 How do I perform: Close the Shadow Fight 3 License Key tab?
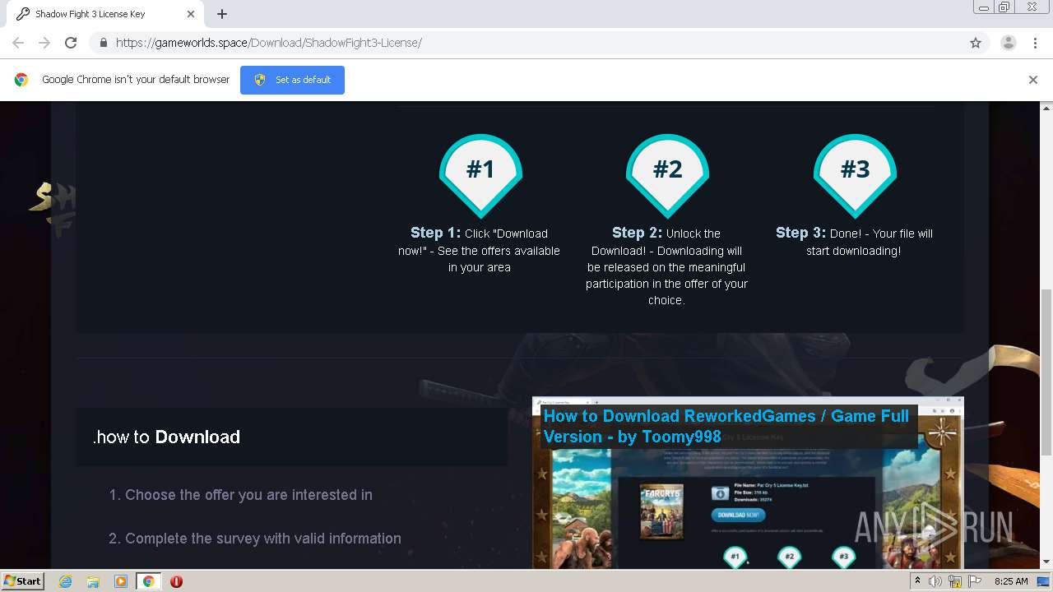tap(191, 14)
